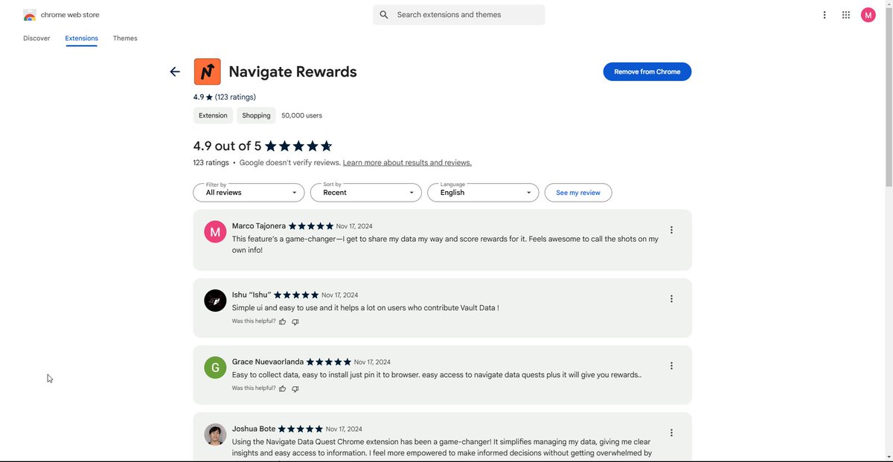Click the Remove from Chrome button

pos(647,71)
